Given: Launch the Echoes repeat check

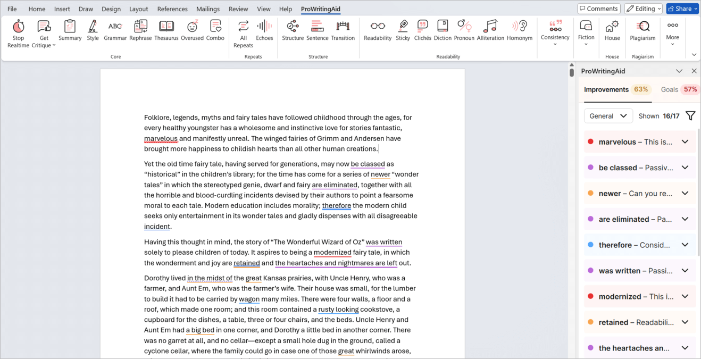Looking at the screenshot, I should tap(264, 27).
